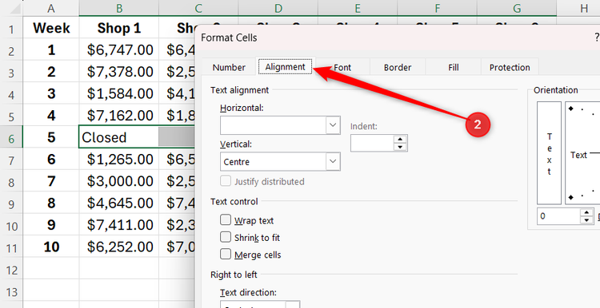Select row 12 header
This screenshot has width=600, height=308.
point(11,269)
